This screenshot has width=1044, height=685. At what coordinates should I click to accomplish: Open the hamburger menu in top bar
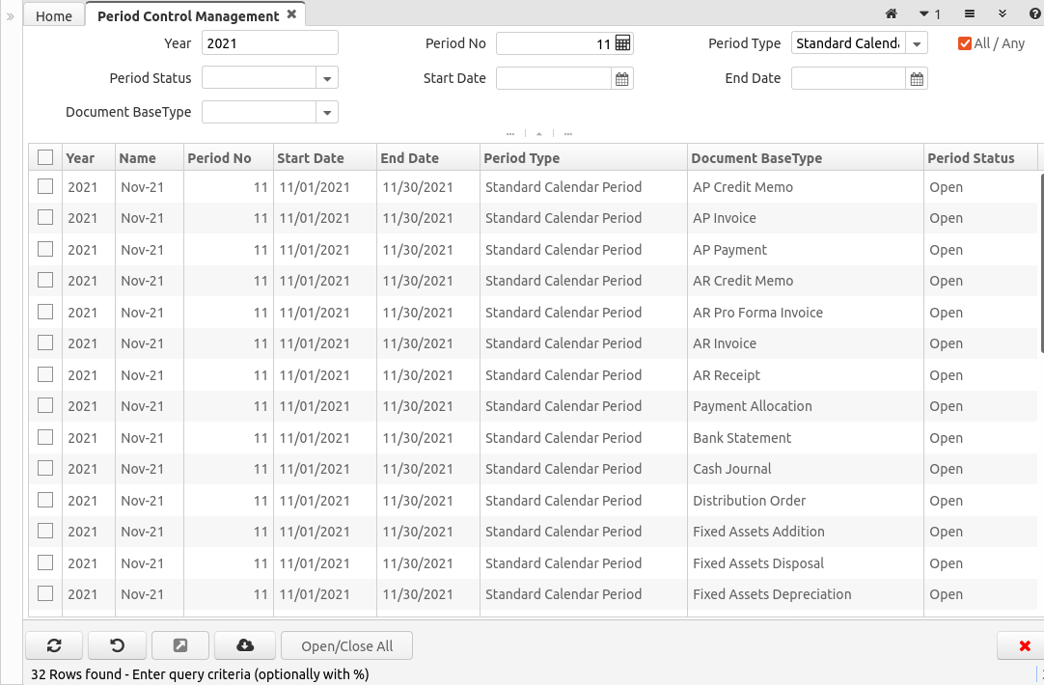970,14
